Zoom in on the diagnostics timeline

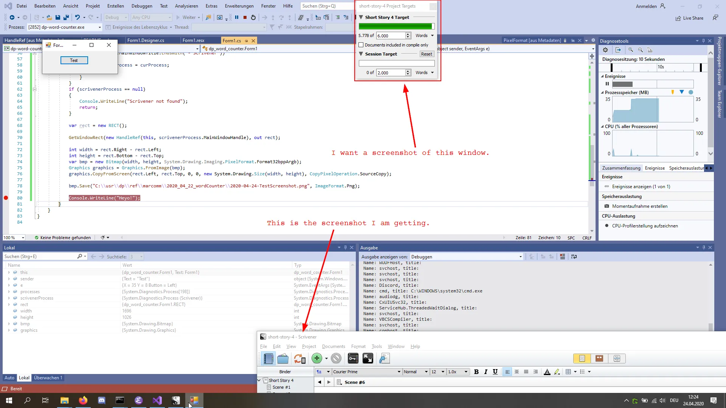pyautogui.click(x=631, y=50)
